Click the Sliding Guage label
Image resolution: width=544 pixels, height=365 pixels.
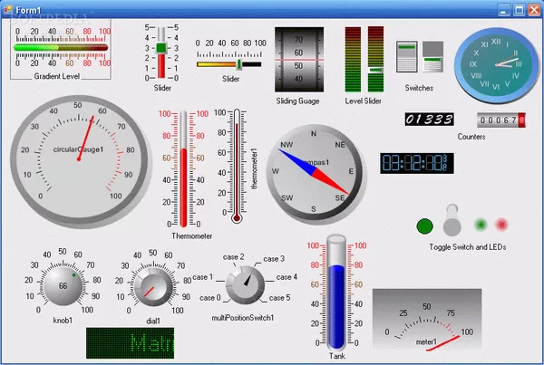[297, 101]
